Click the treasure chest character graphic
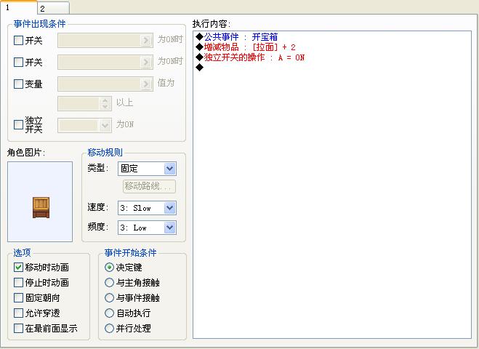The image size is (479, 349). 41,207
